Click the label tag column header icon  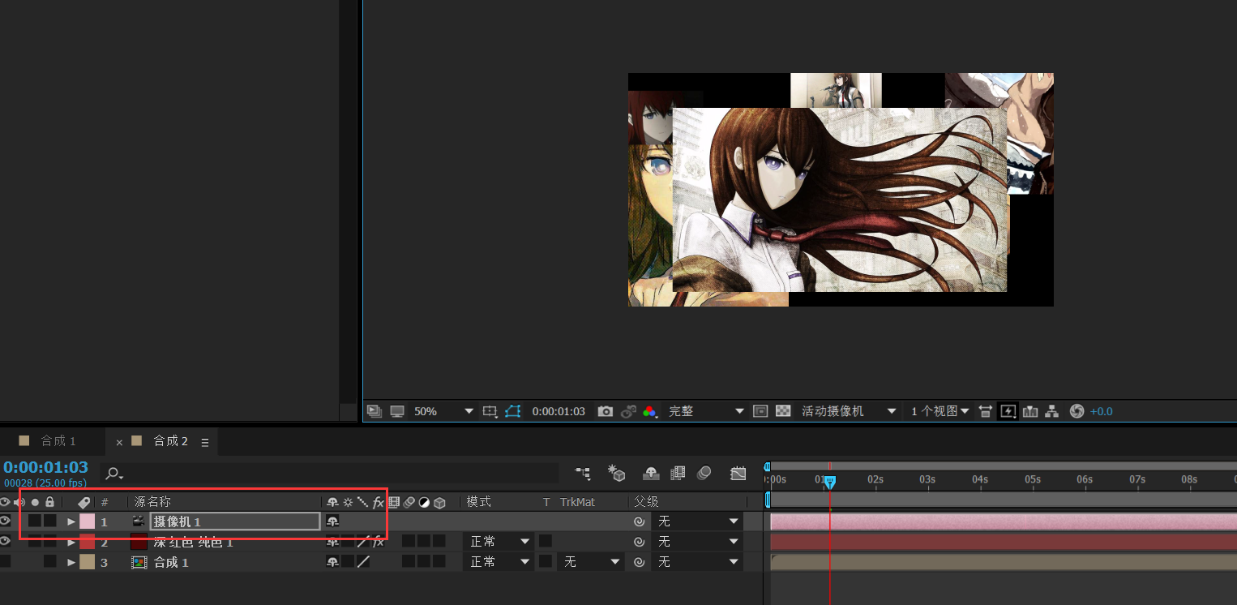pos(83,503)
